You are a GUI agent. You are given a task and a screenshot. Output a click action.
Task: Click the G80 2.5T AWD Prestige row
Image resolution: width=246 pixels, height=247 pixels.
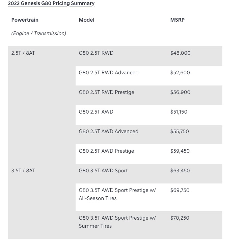coord(106,151)
